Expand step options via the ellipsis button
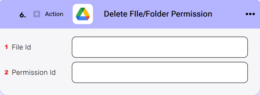Viewport: 260px width, 95px height. click(250, 14)
